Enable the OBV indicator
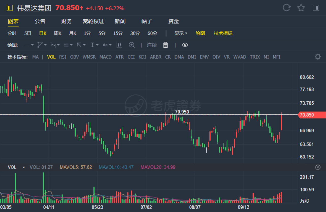This screenshot has height=212, width=326. tap(75, 57)
